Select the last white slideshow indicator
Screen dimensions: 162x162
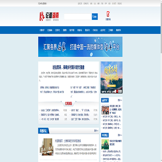pos(121,91)
